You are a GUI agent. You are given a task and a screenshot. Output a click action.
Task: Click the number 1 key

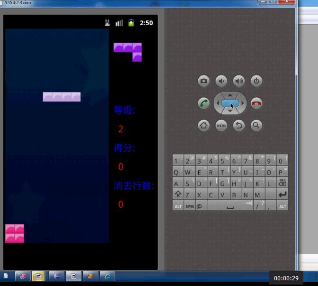tap(178, 160)
